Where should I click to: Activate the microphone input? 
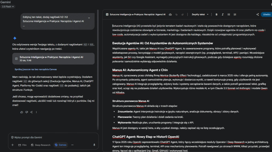(94, 145)
